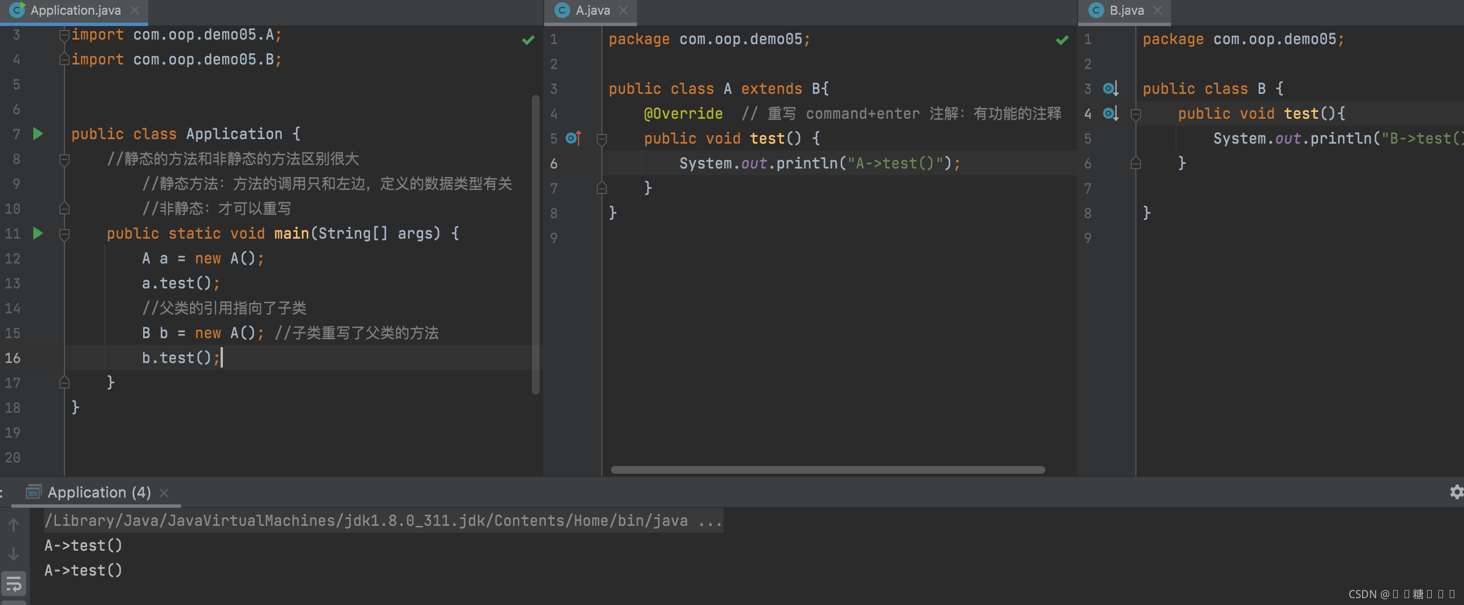Image resolution: width=1464 pixels, height=605 pixels.
Task: Open run console settings gear
Action: [x=1457, y=492]
